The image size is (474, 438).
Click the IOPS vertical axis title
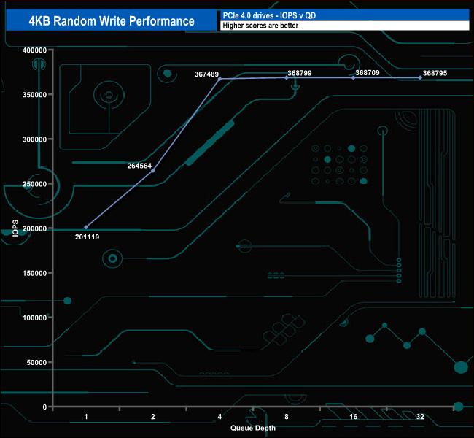(x=15, y=228)
